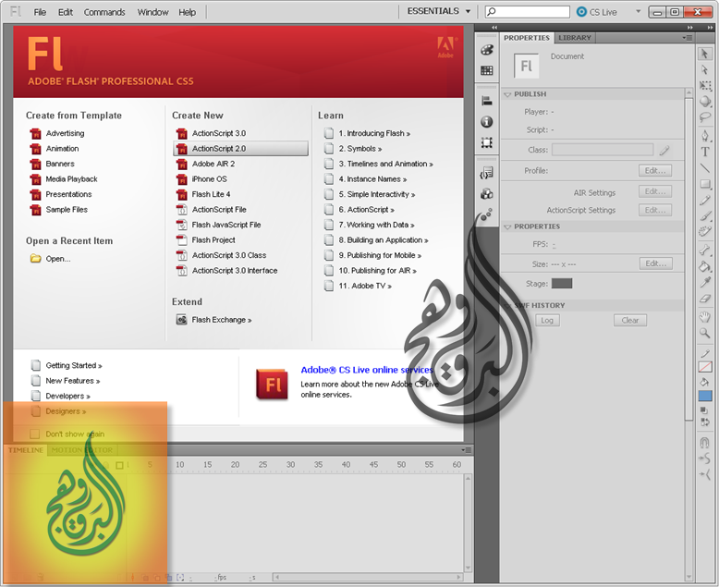Click the Open... recent item
719x587 pixels.
point(58,259)
